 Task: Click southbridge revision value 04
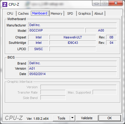coord(111,43)
